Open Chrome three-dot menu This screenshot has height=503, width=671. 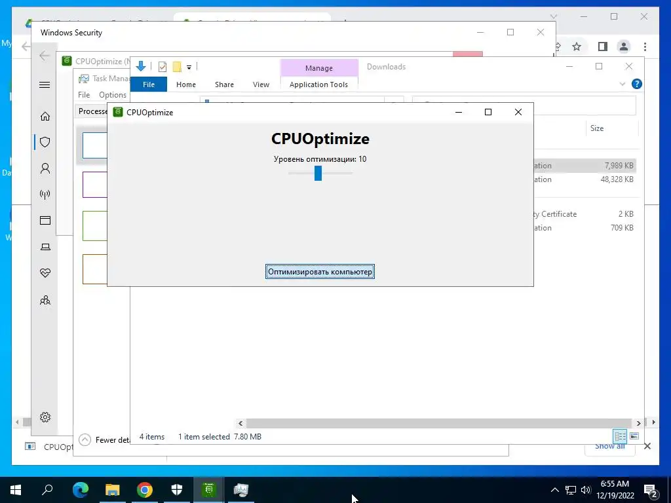[x=645, y=47]
